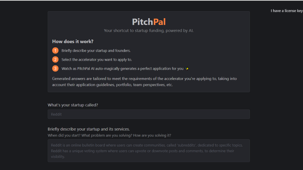Screen dimensions: 303x170
Task: Click the "How does it work?" heading
Action: pos(73,42)
